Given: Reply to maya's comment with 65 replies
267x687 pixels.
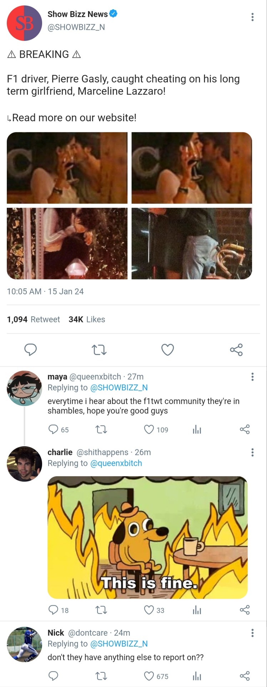Looking at the screenshot, I should point(53,429).
